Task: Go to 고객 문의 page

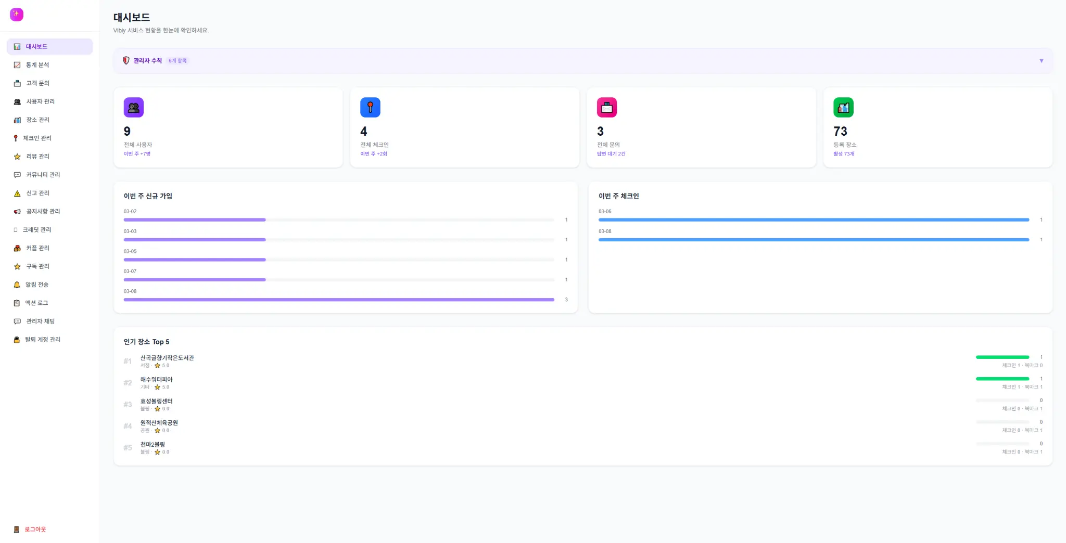Action: 49,83
